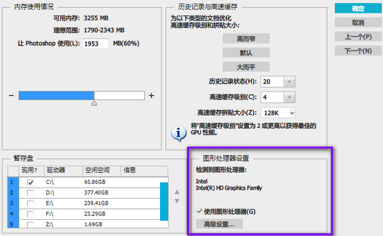Choose the 大而平 cache preset
This screenshot has height=236, width=383.
pyautogui.click(x=246, y=67)
